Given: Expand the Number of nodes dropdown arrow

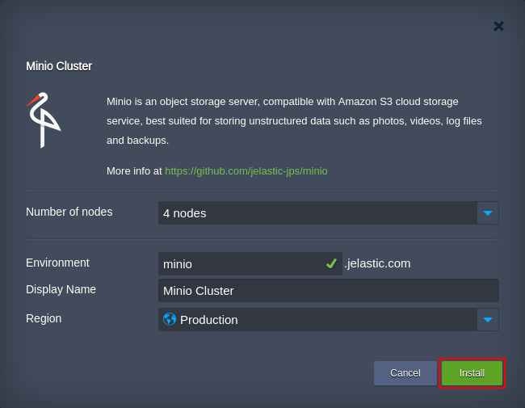Looking at the screenshot, I should (x=488, y=213).
